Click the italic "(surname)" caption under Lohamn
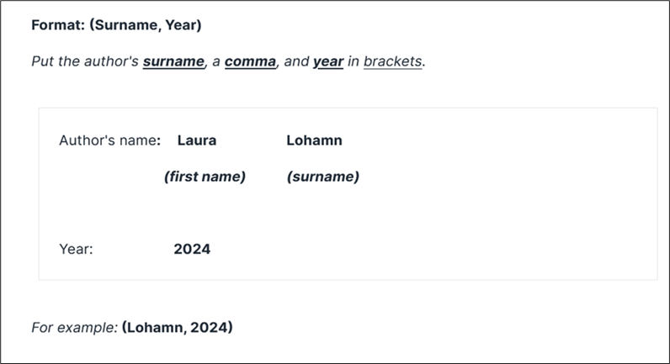The width and height of the screenshot is (670, 364). [322, 177]
